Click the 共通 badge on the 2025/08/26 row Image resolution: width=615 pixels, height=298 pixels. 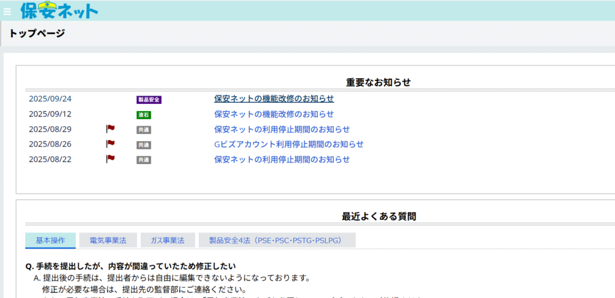coord(144,145)
